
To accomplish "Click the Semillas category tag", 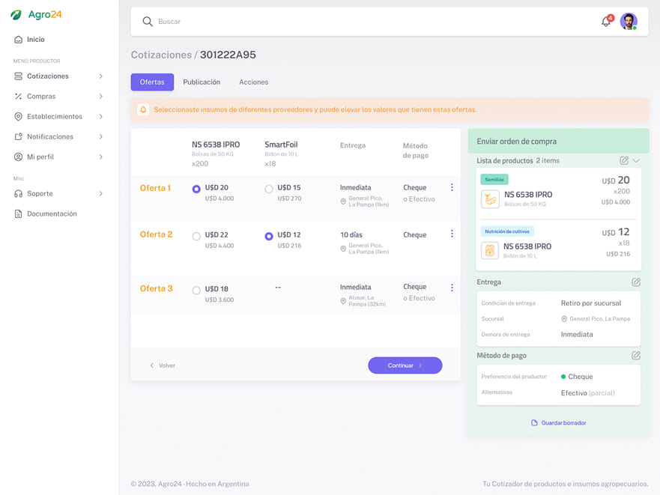I will click(494, 179).
